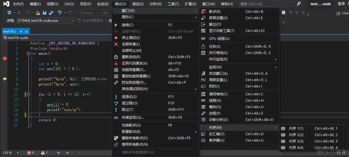Toggle the breakpoint on line 4
Viewport: 349px width, 157px height.
click(5, 59)
